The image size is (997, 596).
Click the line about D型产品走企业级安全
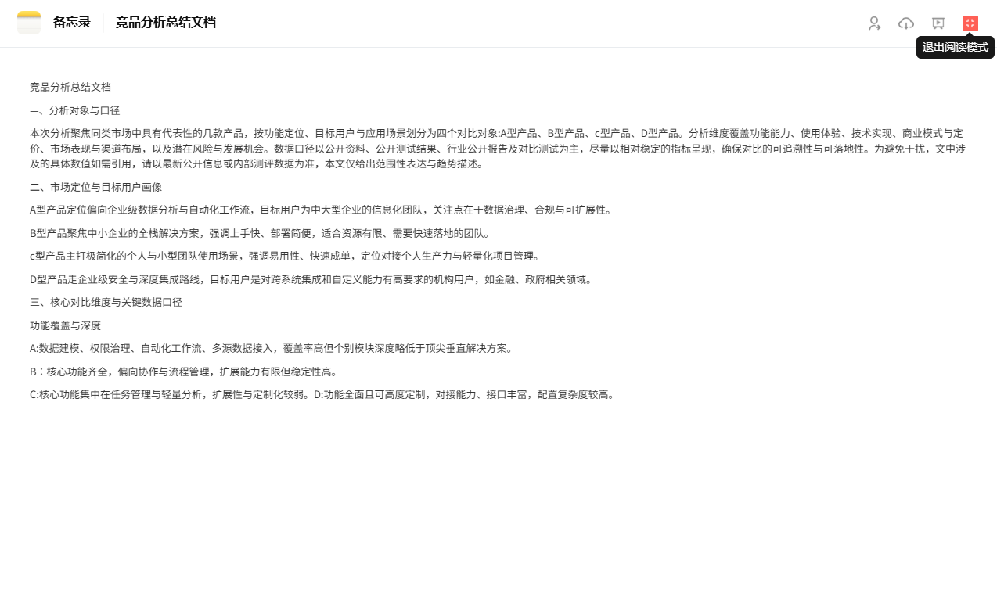pyautogui.click(x=311, y=279)
